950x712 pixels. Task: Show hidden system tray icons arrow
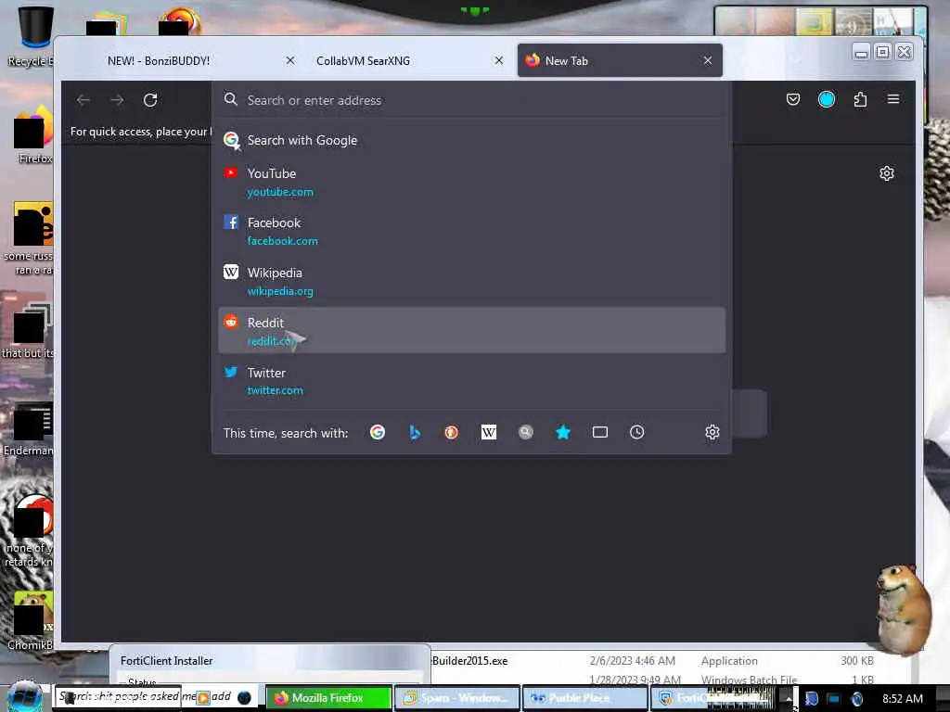(x=788, y=698)
